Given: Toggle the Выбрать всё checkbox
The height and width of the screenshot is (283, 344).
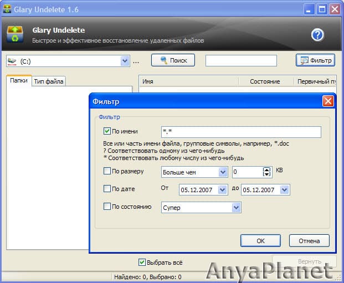Looking at the screenshot, I should 142,262.
